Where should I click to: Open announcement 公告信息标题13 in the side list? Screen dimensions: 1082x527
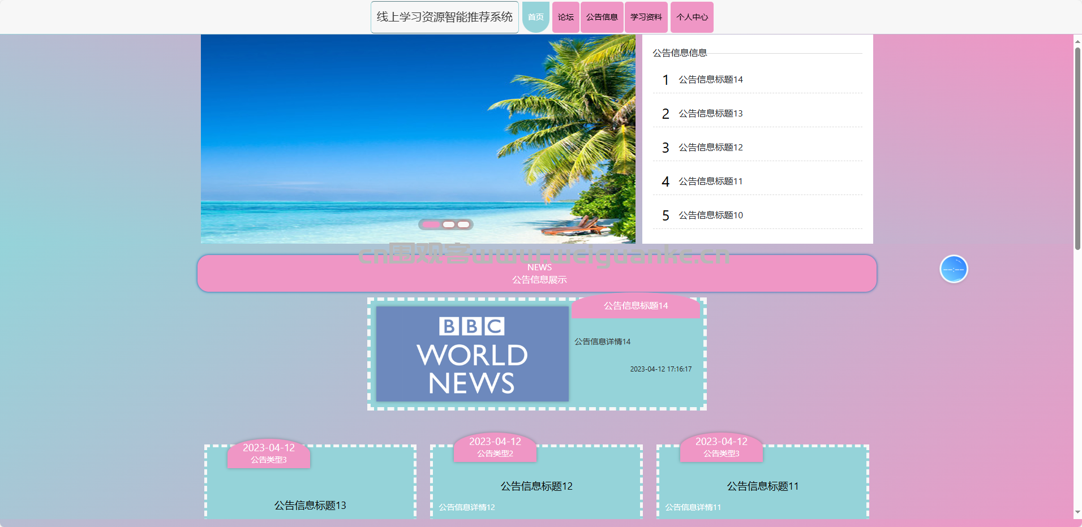click(710, 114)
